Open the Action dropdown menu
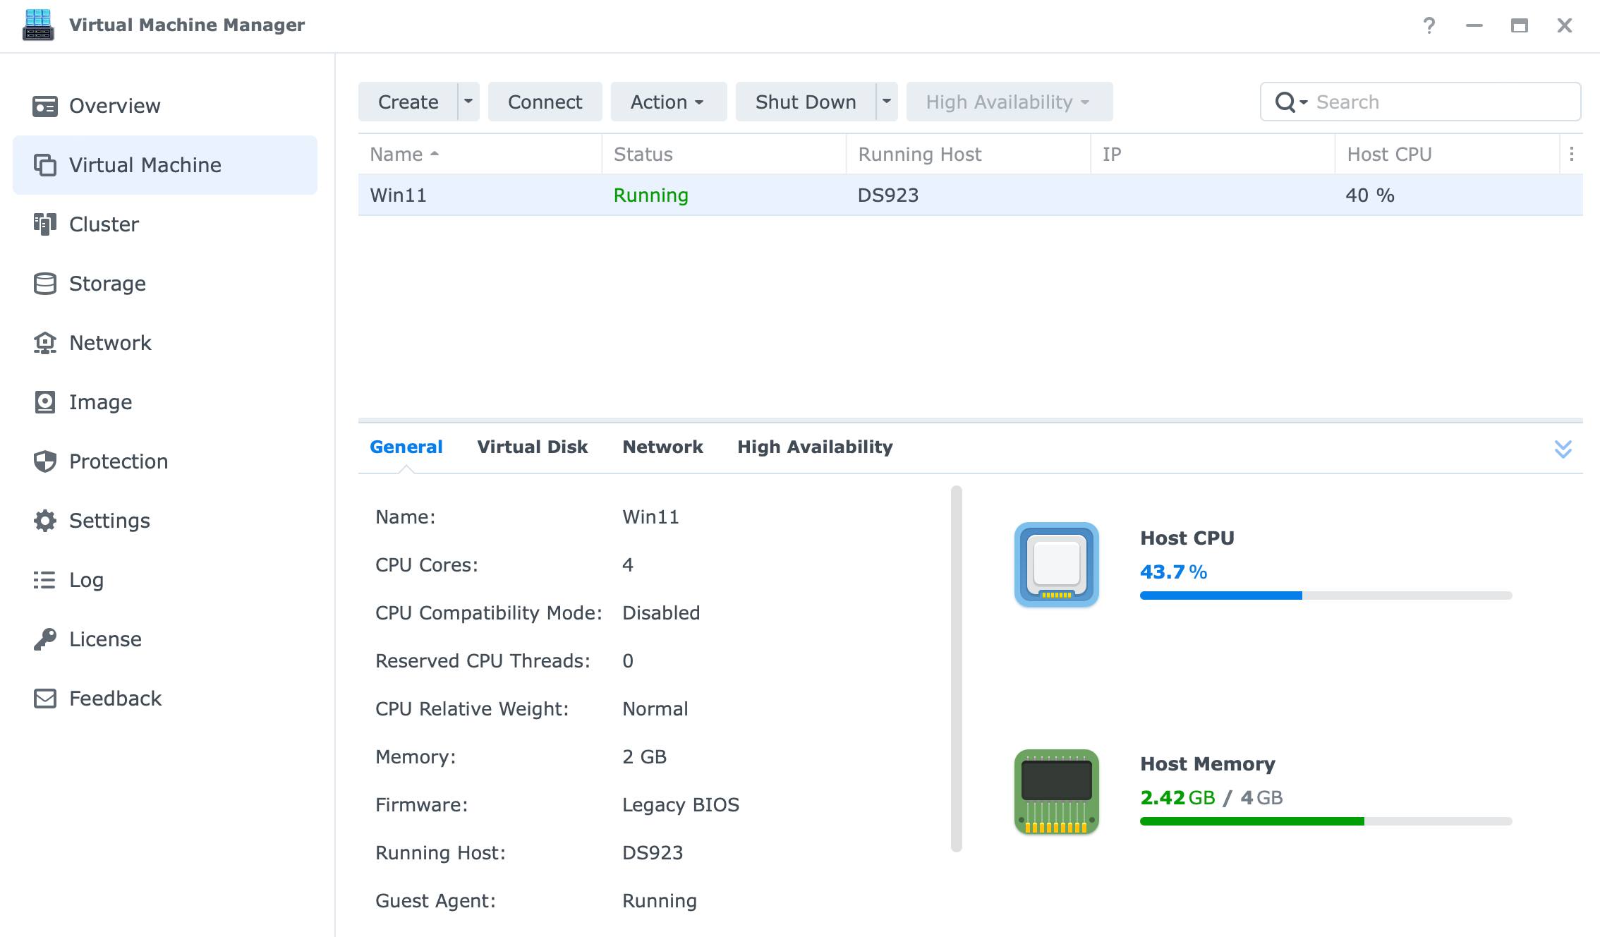Image resolution: width=1600 pixels, height=937 pixels. point(668,102)
